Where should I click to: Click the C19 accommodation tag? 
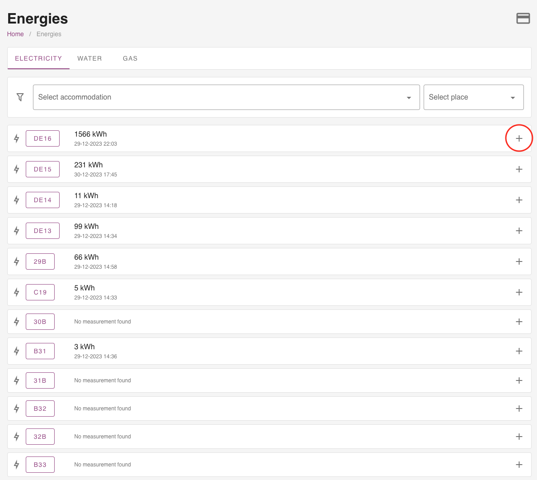[40, 292]
